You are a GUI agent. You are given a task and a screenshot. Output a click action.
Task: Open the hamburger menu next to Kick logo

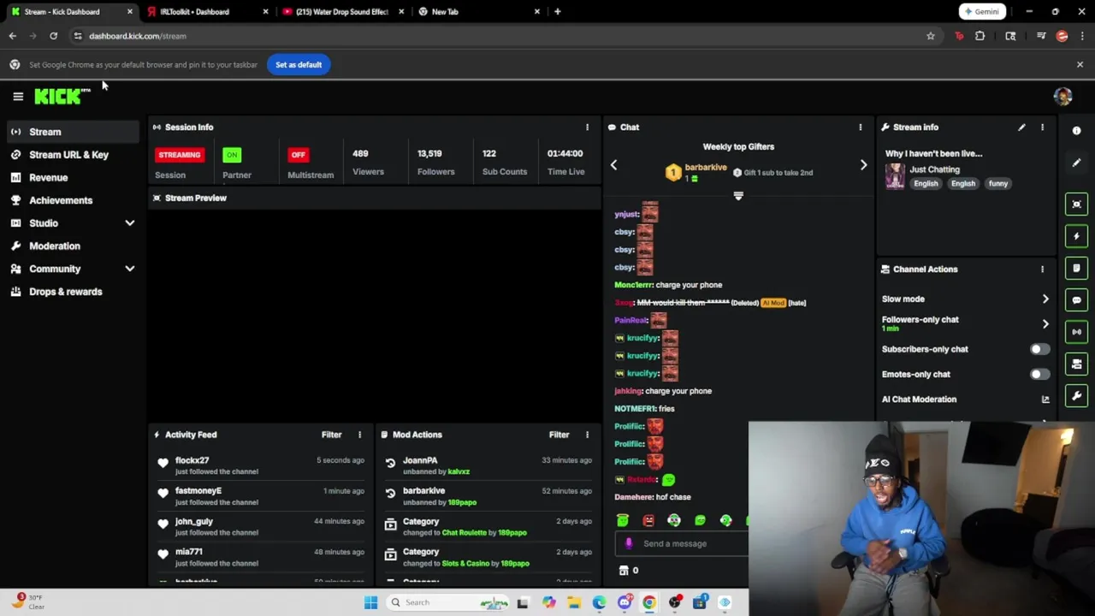pyautogui.click(x=18, y=97)
